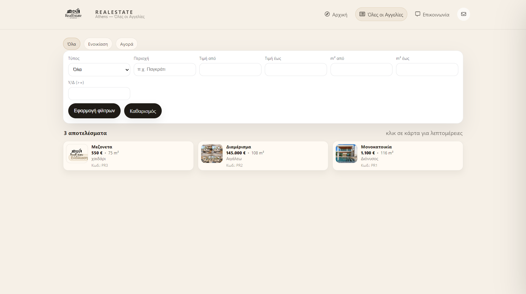Open the Επικοινωνία contact link
The height and width of the screenshot is (294, 526).
click(432, 14)
